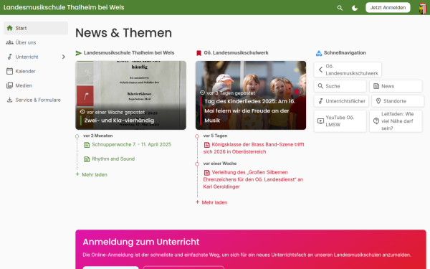Open Medien in the sidebar
Image resolution: width=430 pixels, height=269 pixels.
(36, 85)
